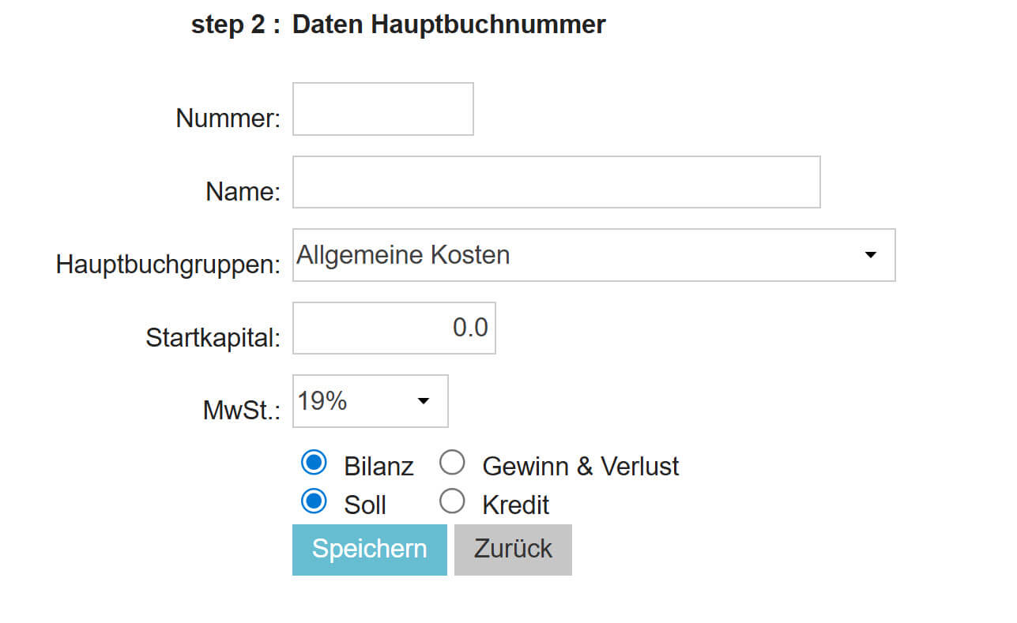Choose the Kredit radio button
1017x623 pixels.
tap(452, 501)
